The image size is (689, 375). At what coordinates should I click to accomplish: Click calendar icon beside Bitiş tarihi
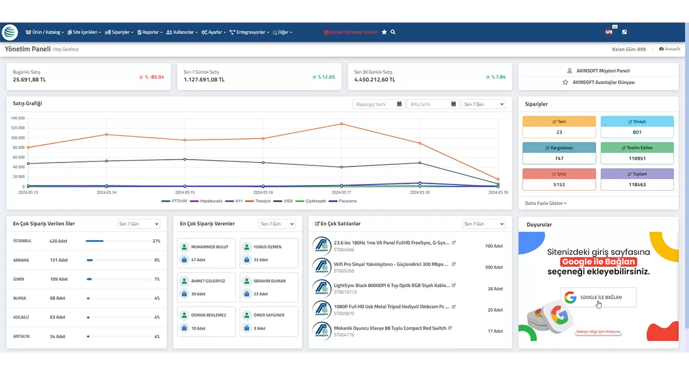click(x=454, y=104)
